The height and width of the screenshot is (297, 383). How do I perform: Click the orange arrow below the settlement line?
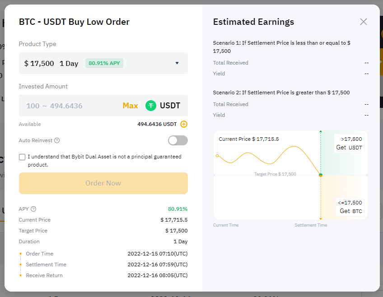[x=321, y=218]
